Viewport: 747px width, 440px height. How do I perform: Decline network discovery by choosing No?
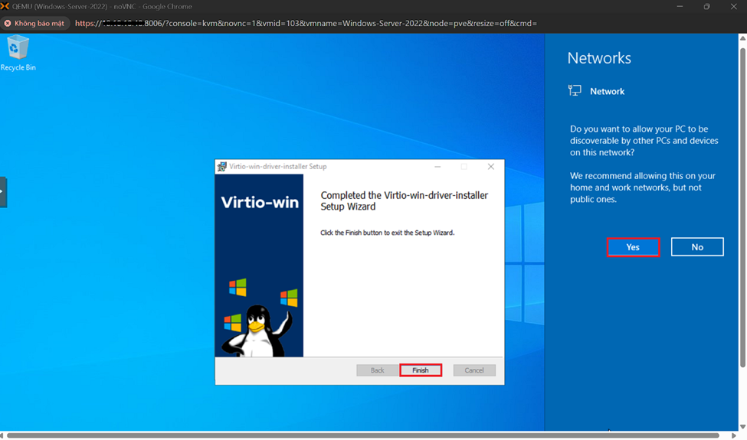point(697,247)
